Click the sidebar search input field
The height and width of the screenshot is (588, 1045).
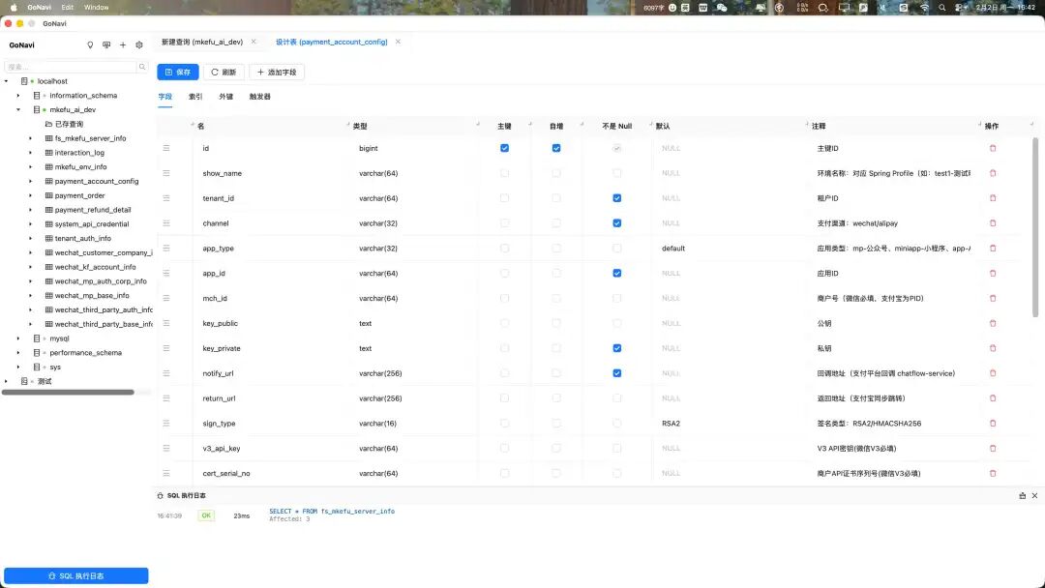tap(68, 68)
